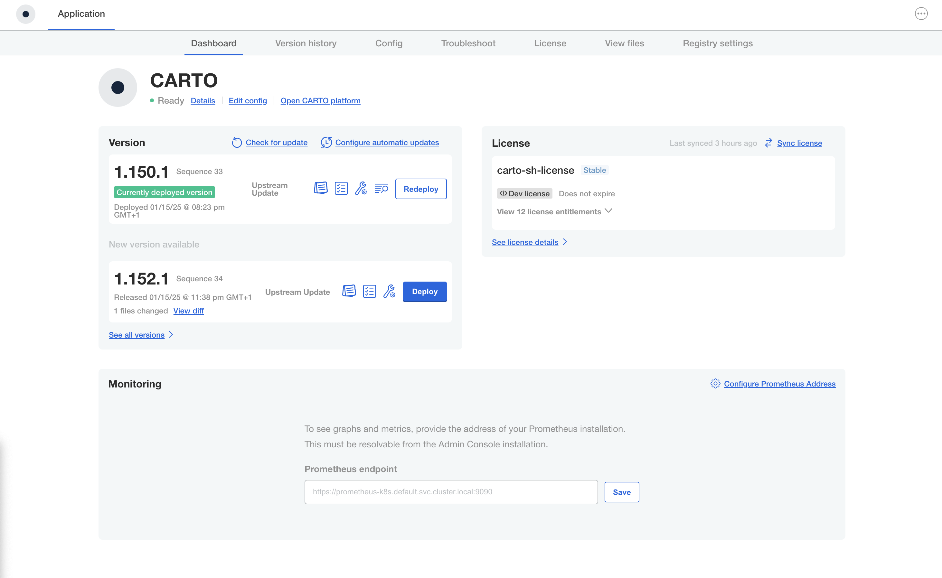Focus the Prometheus endpoint input field

click(451, 492)
